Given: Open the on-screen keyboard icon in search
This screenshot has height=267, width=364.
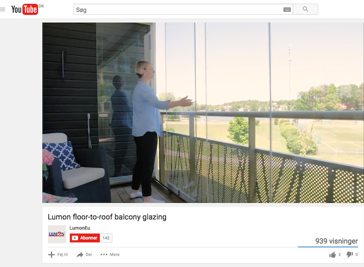Looking at the screenshot, I should 287,9.
